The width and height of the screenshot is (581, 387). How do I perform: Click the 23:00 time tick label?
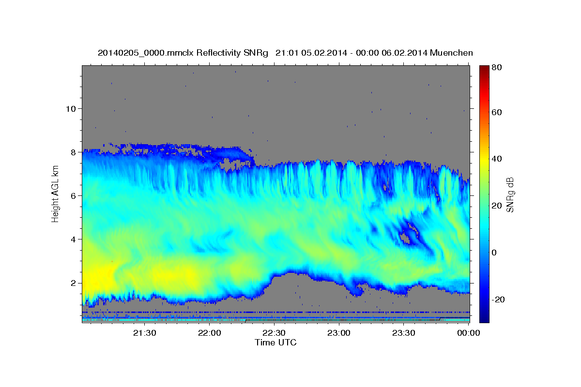click(x=339, y=333)
